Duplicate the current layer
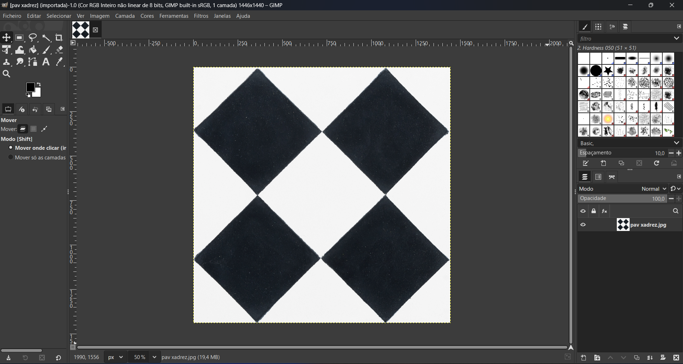Viewport: 683px width, 364px height. tap(637, 358)
